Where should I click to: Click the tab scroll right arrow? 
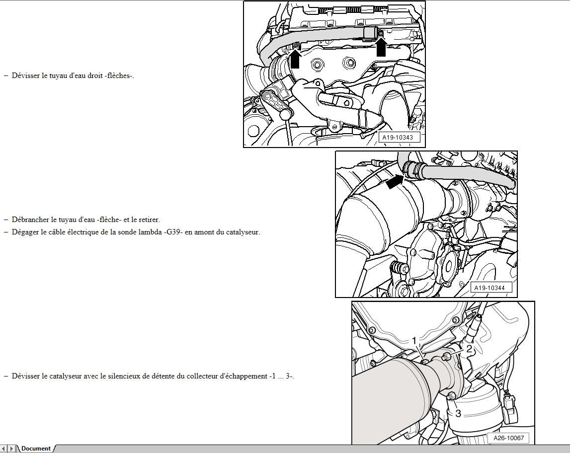point(12,449)
